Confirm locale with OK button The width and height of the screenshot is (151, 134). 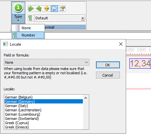tap(108, 65)
